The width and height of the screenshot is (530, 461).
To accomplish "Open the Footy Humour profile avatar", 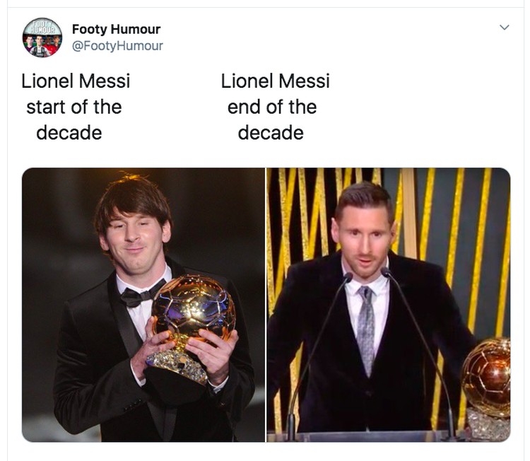I will 42,37.
